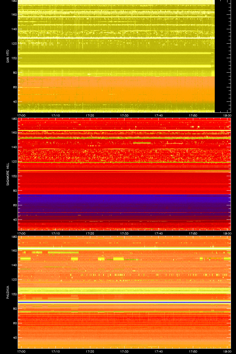236x354 pixels.
Task: Click 17:50 on the Palehua time axis
Action: pyautogui.click(x=193, y=351)
